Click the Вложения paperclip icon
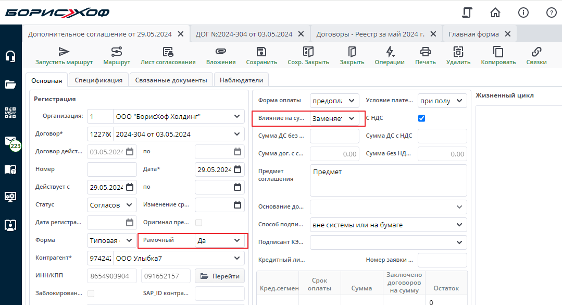Screen dimensions: 562x305 coord(220,52)
